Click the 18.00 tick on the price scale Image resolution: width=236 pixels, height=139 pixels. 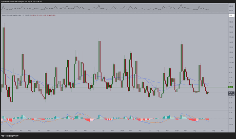(231, 22)
